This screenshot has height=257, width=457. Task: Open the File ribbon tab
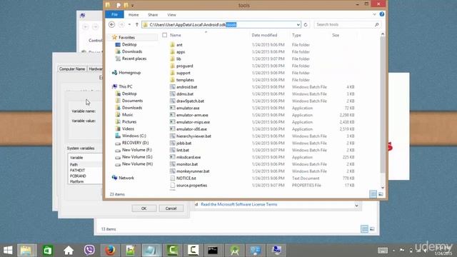point(114,14)
